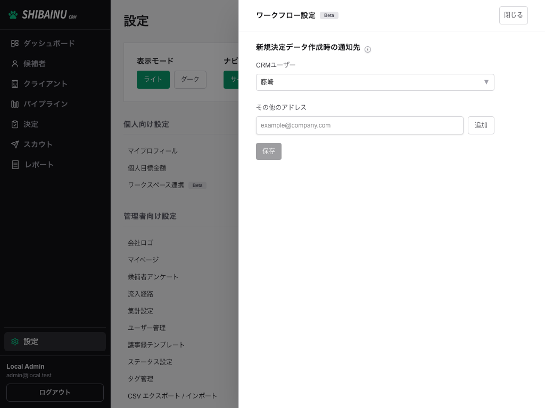This screenshot has width=545, height=408.
Task: Click the Local Admin user name
Action: 26,367
